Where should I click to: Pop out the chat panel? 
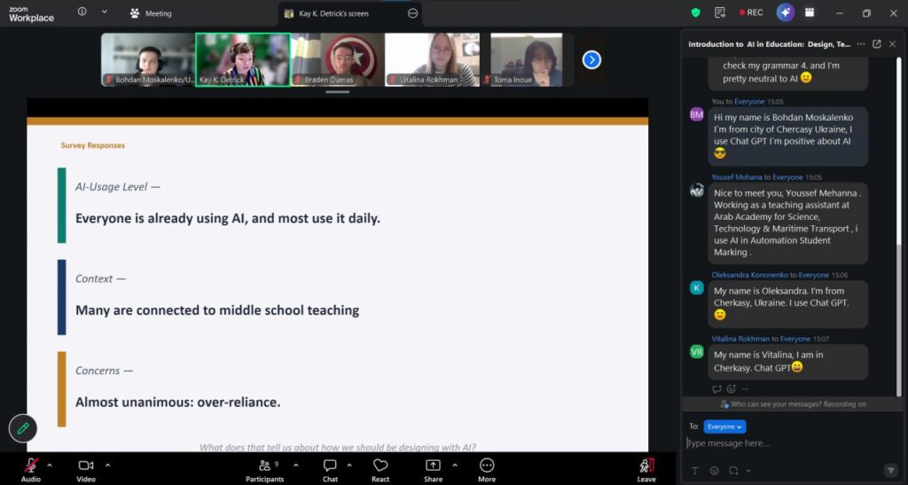tap(876, 43)
